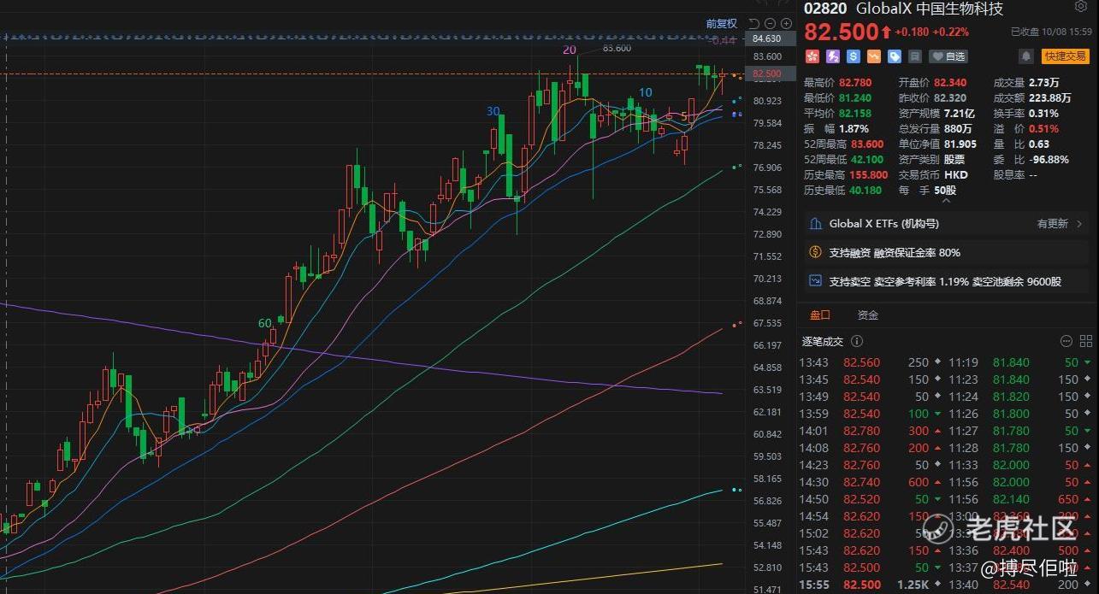
Task: Click the 有更新 label
Action: (x=1053, y=224)
